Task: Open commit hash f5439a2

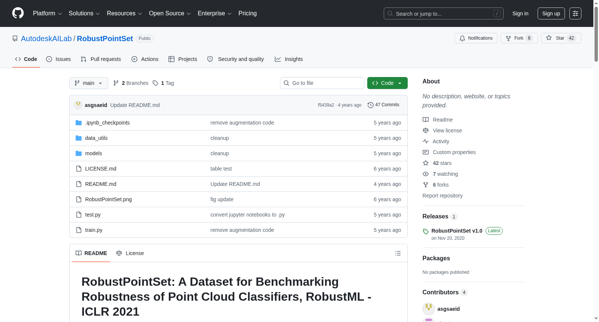Action: pyautogui.click(x=326, y=105)
